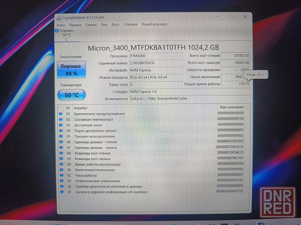Click status dot for 03 Доступный запас

coord(61,125)
